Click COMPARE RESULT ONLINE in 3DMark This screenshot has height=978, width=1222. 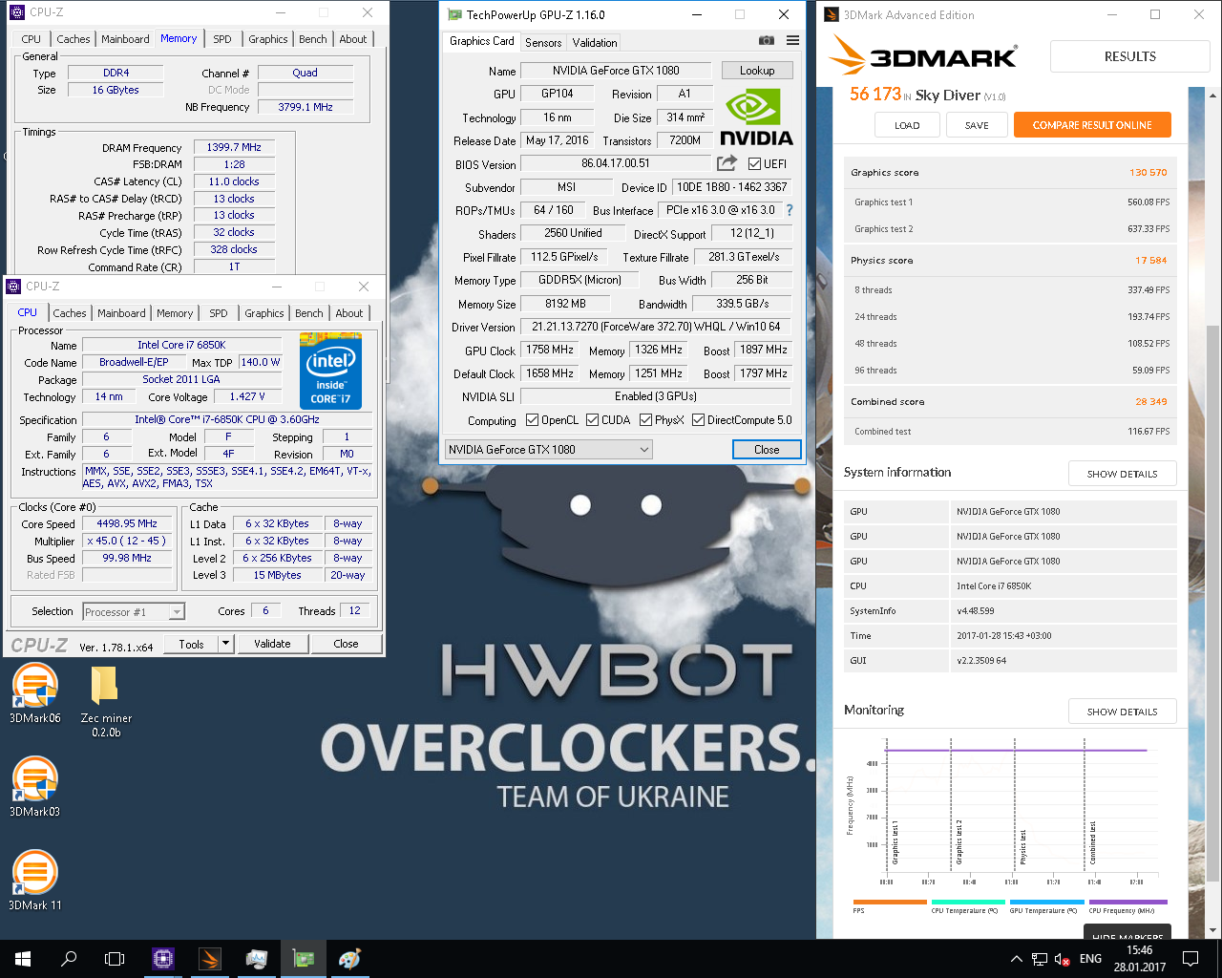tap(1092, 125)
